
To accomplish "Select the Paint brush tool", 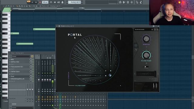I will pos(19,6).
